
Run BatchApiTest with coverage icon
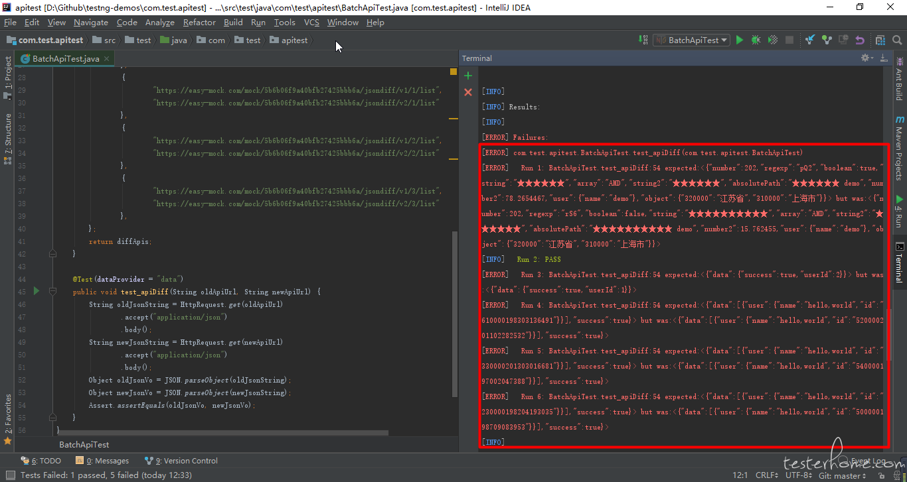coord(773,40)
